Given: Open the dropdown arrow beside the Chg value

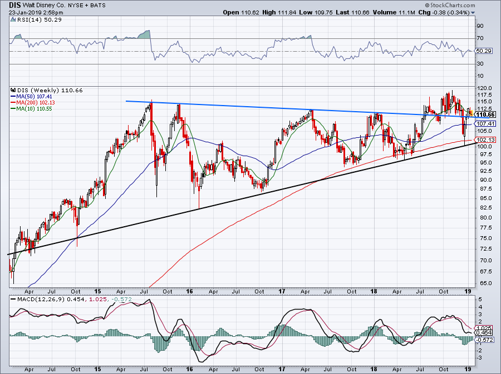Looking at the screenshot, I should coord(473,13).
